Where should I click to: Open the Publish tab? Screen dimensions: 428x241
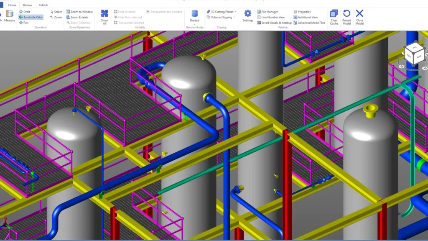pyautogui.click(x=43, y=5)
